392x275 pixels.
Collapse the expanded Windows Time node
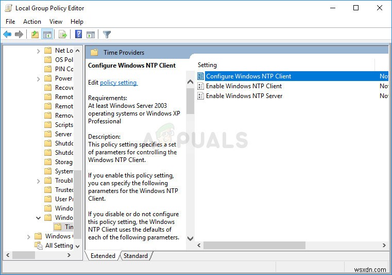click(38, 218)
